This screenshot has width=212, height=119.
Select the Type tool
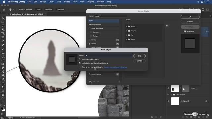(3, 83)
